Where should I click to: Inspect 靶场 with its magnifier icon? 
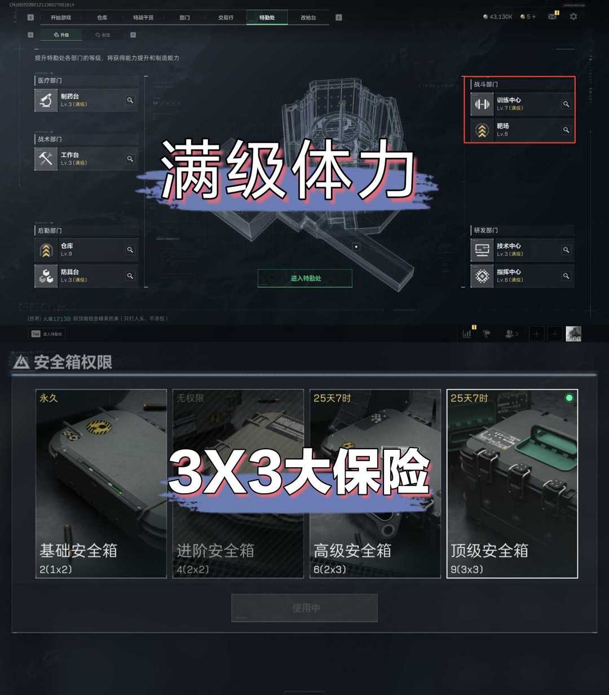(566, 130)
